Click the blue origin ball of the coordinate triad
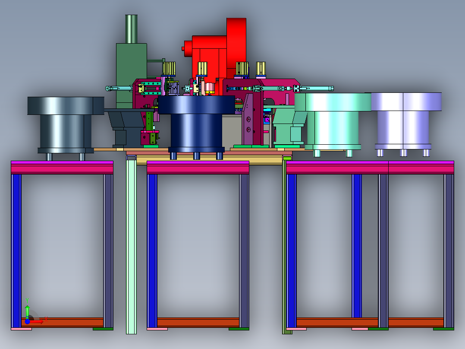Screen dimensions: 465x349 pyautogui.click(x=27, y=321)
